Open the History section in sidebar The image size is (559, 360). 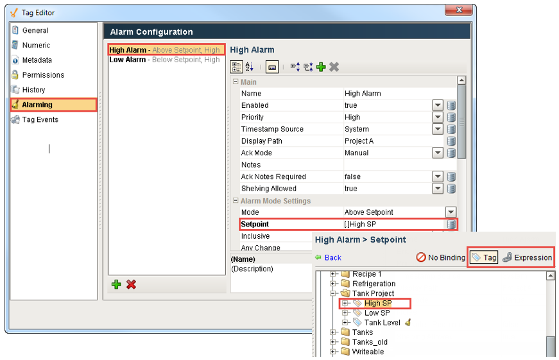(x=33, y=90)
